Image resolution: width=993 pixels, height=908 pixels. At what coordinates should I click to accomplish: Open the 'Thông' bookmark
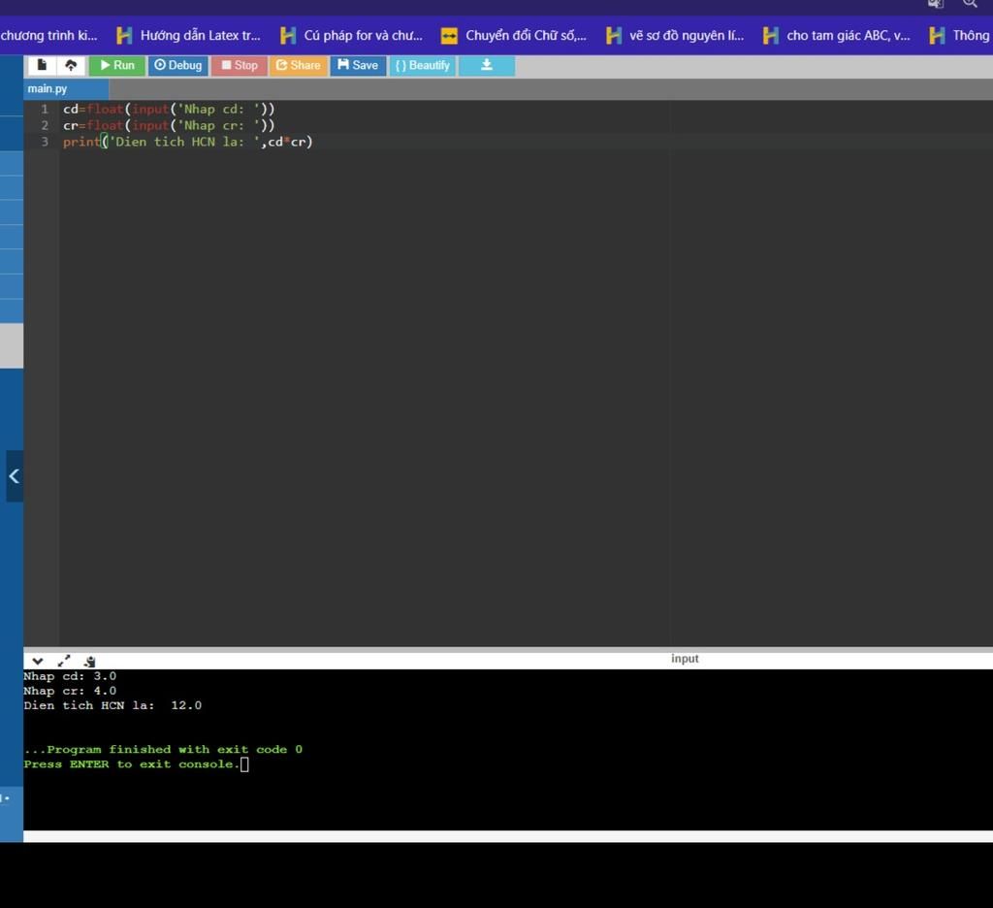959,36
